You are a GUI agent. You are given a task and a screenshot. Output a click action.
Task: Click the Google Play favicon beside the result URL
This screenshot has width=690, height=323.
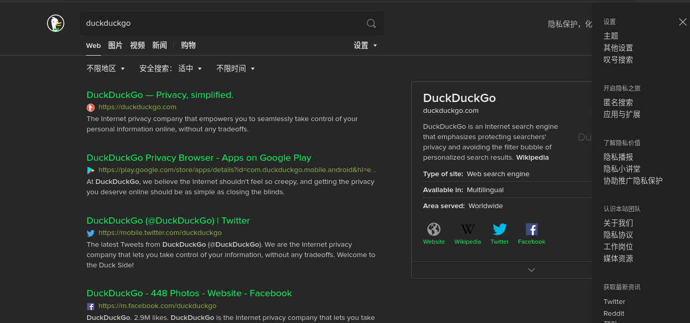tap(91, 170)
